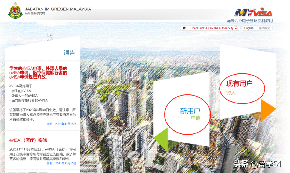The image size is (290, 173).
Task: Switch language to English
Action: click(x=249, y=28)
